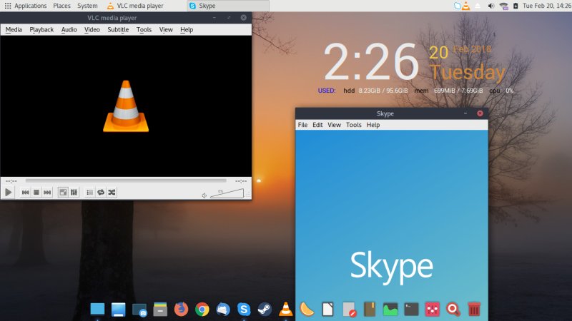Open Skype View menu
This screenshot has height=321, width=572.
[334, 125]
